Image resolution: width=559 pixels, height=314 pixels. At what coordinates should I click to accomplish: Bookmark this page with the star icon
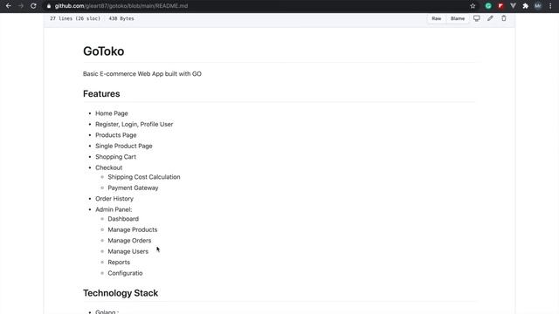coord(473,6)
